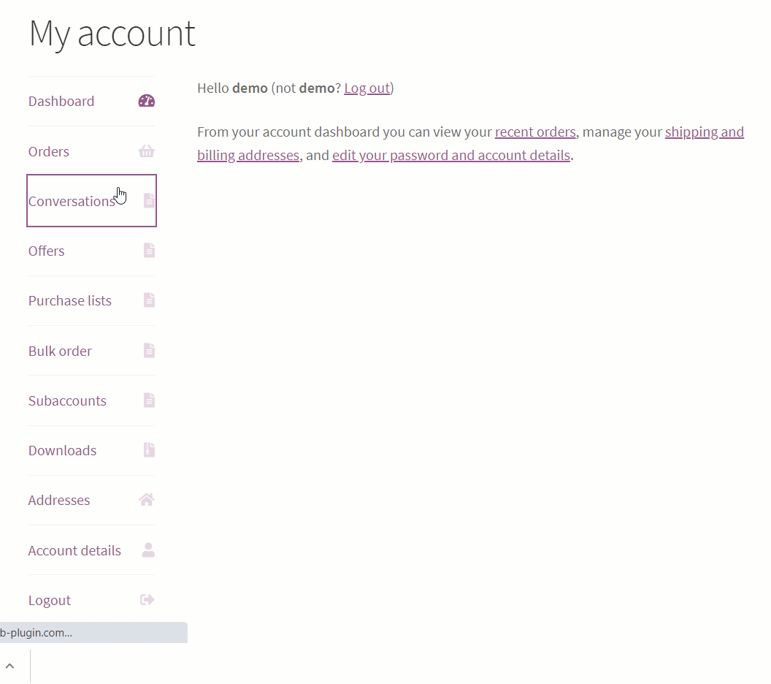Follow the Log out link in greeting
The width and height of the screenshot is (771, 684).
pos(367,88)
